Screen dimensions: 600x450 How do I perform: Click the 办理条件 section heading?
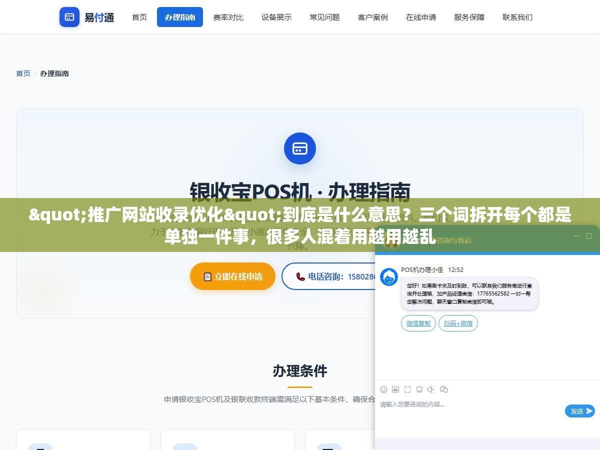(300, 371)
